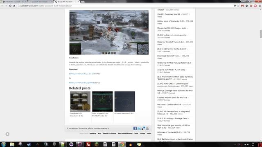Open Grandpa's KISS Crosshairs [9.6] text link
The width and height of the screenshot is (262, 147).
coord(76,114)
